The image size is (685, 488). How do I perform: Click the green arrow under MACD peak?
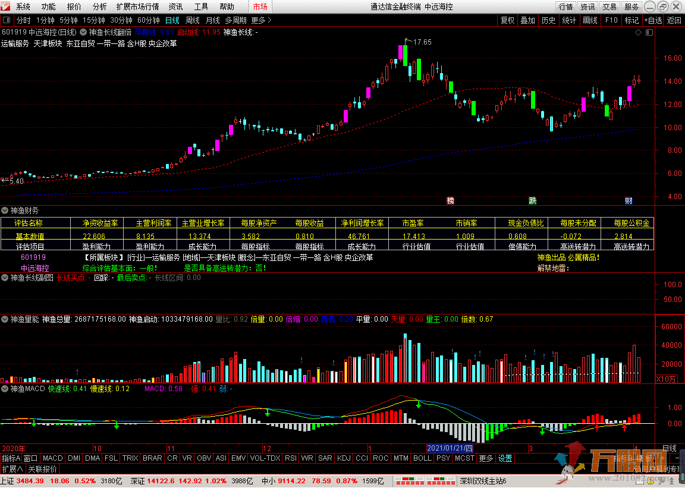coord(419,404)
